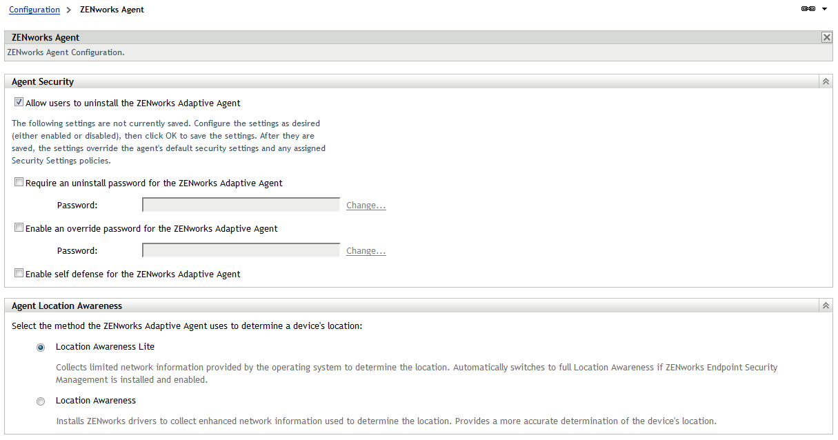Click the link chain icon at top right
The height and width of the screenshot is (440, 838).
808,9
